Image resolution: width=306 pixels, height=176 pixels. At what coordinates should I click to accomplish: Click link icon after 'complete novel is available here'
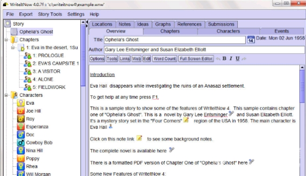click(x=171, y=149)
